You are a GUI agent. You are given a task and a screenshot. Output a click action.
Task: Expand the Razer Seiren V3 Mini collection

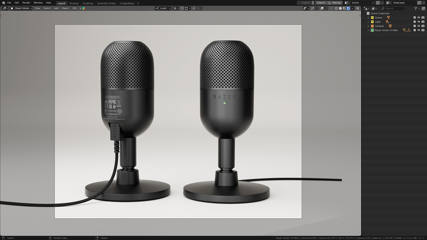368,30
